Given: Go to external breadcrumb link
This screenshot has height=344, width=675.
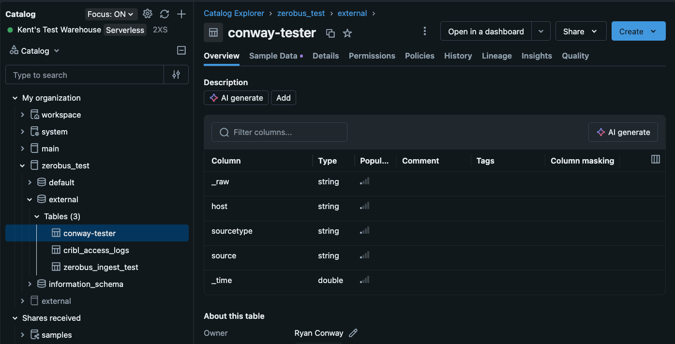Looking at the screenshot, I should click(x=352, y=13).
